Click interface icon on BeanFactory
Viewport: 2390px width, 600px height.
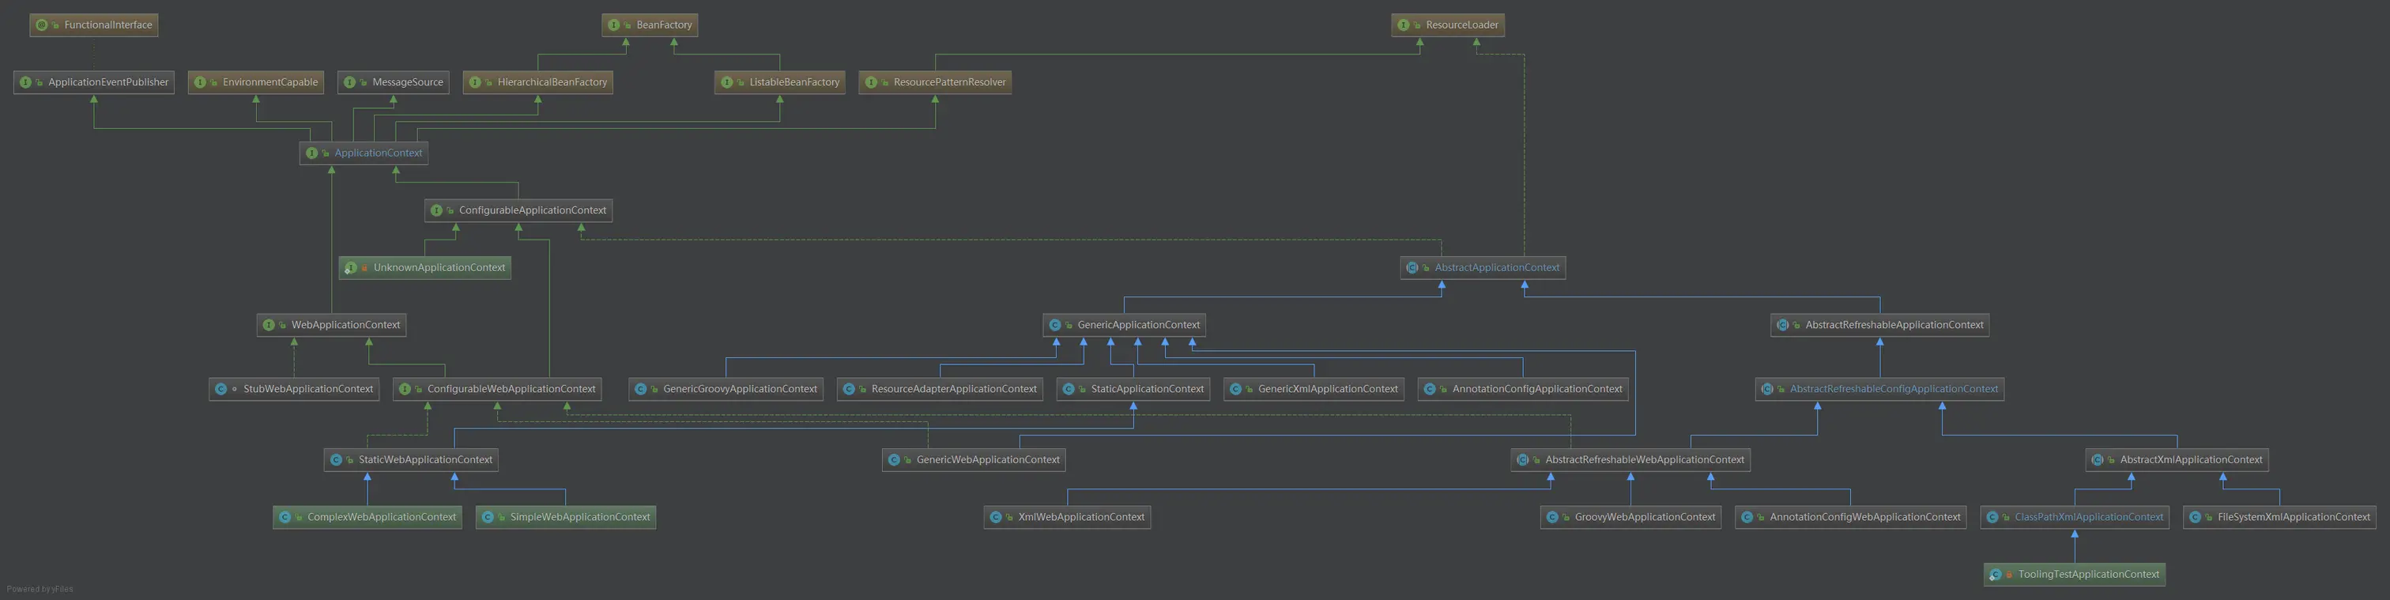click(614, 25)
